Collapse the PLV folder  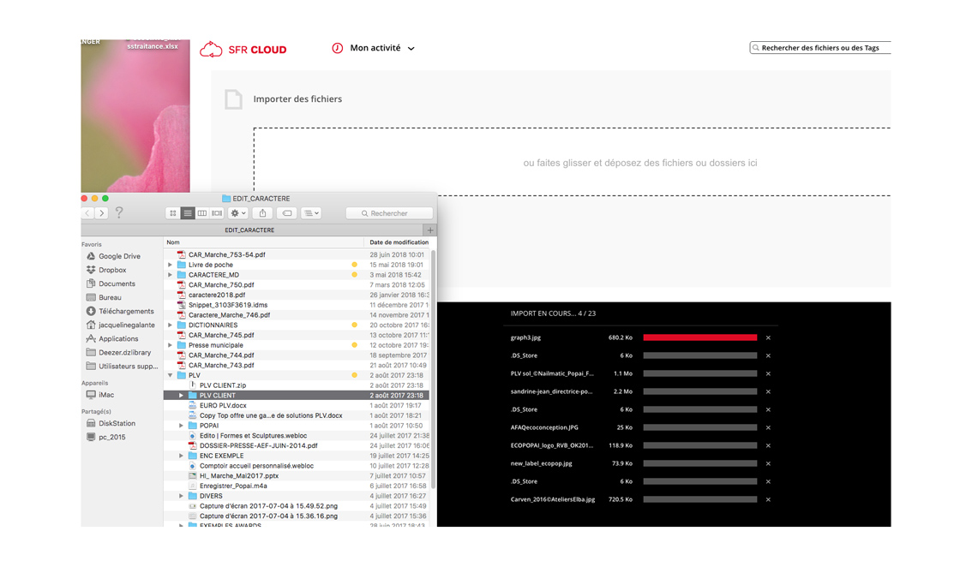pos(170,375)
